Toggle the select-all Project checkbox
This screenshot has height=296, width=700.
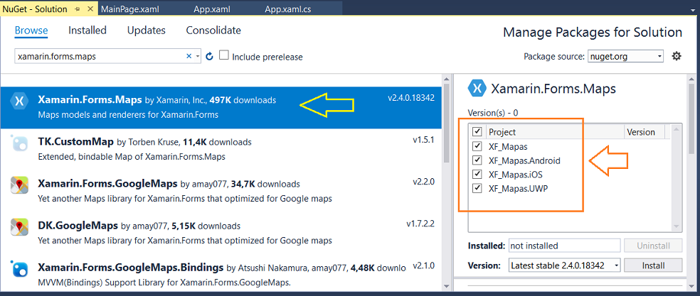(477, 132)
